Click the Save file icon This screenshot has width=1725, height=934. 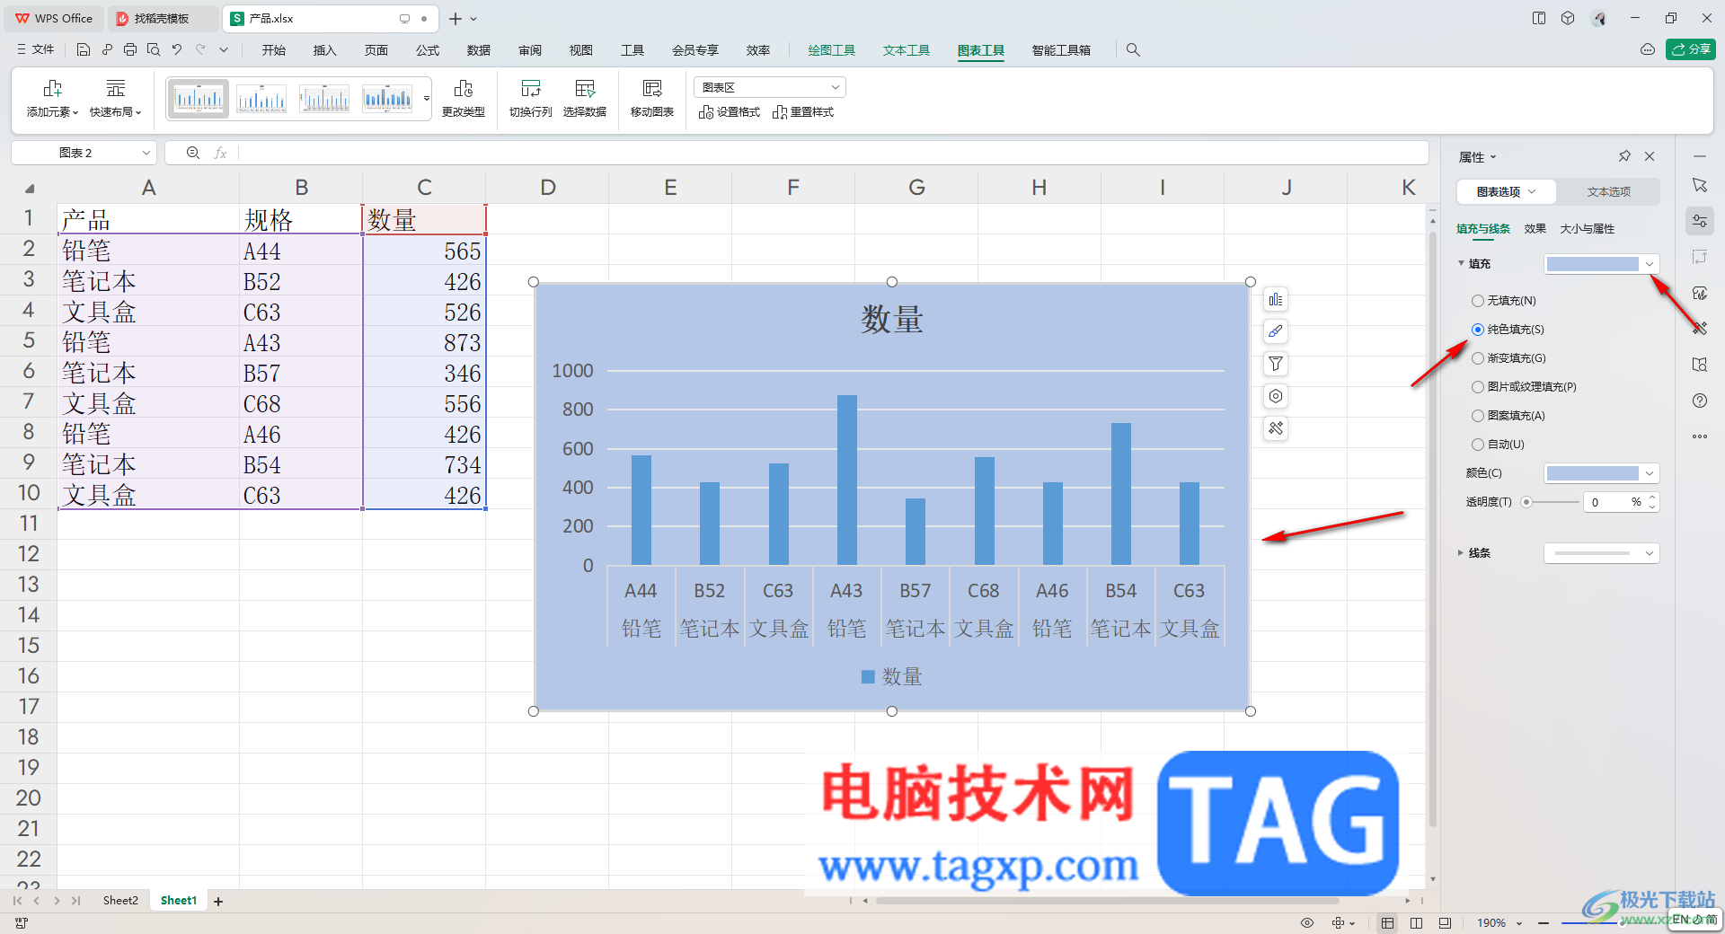[84, 50]
